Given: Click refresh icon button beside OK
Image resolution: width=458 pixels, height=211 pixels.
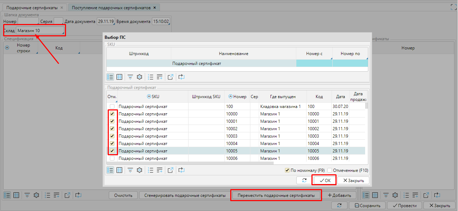Looking at the screenshot, I should coord(304,180).
